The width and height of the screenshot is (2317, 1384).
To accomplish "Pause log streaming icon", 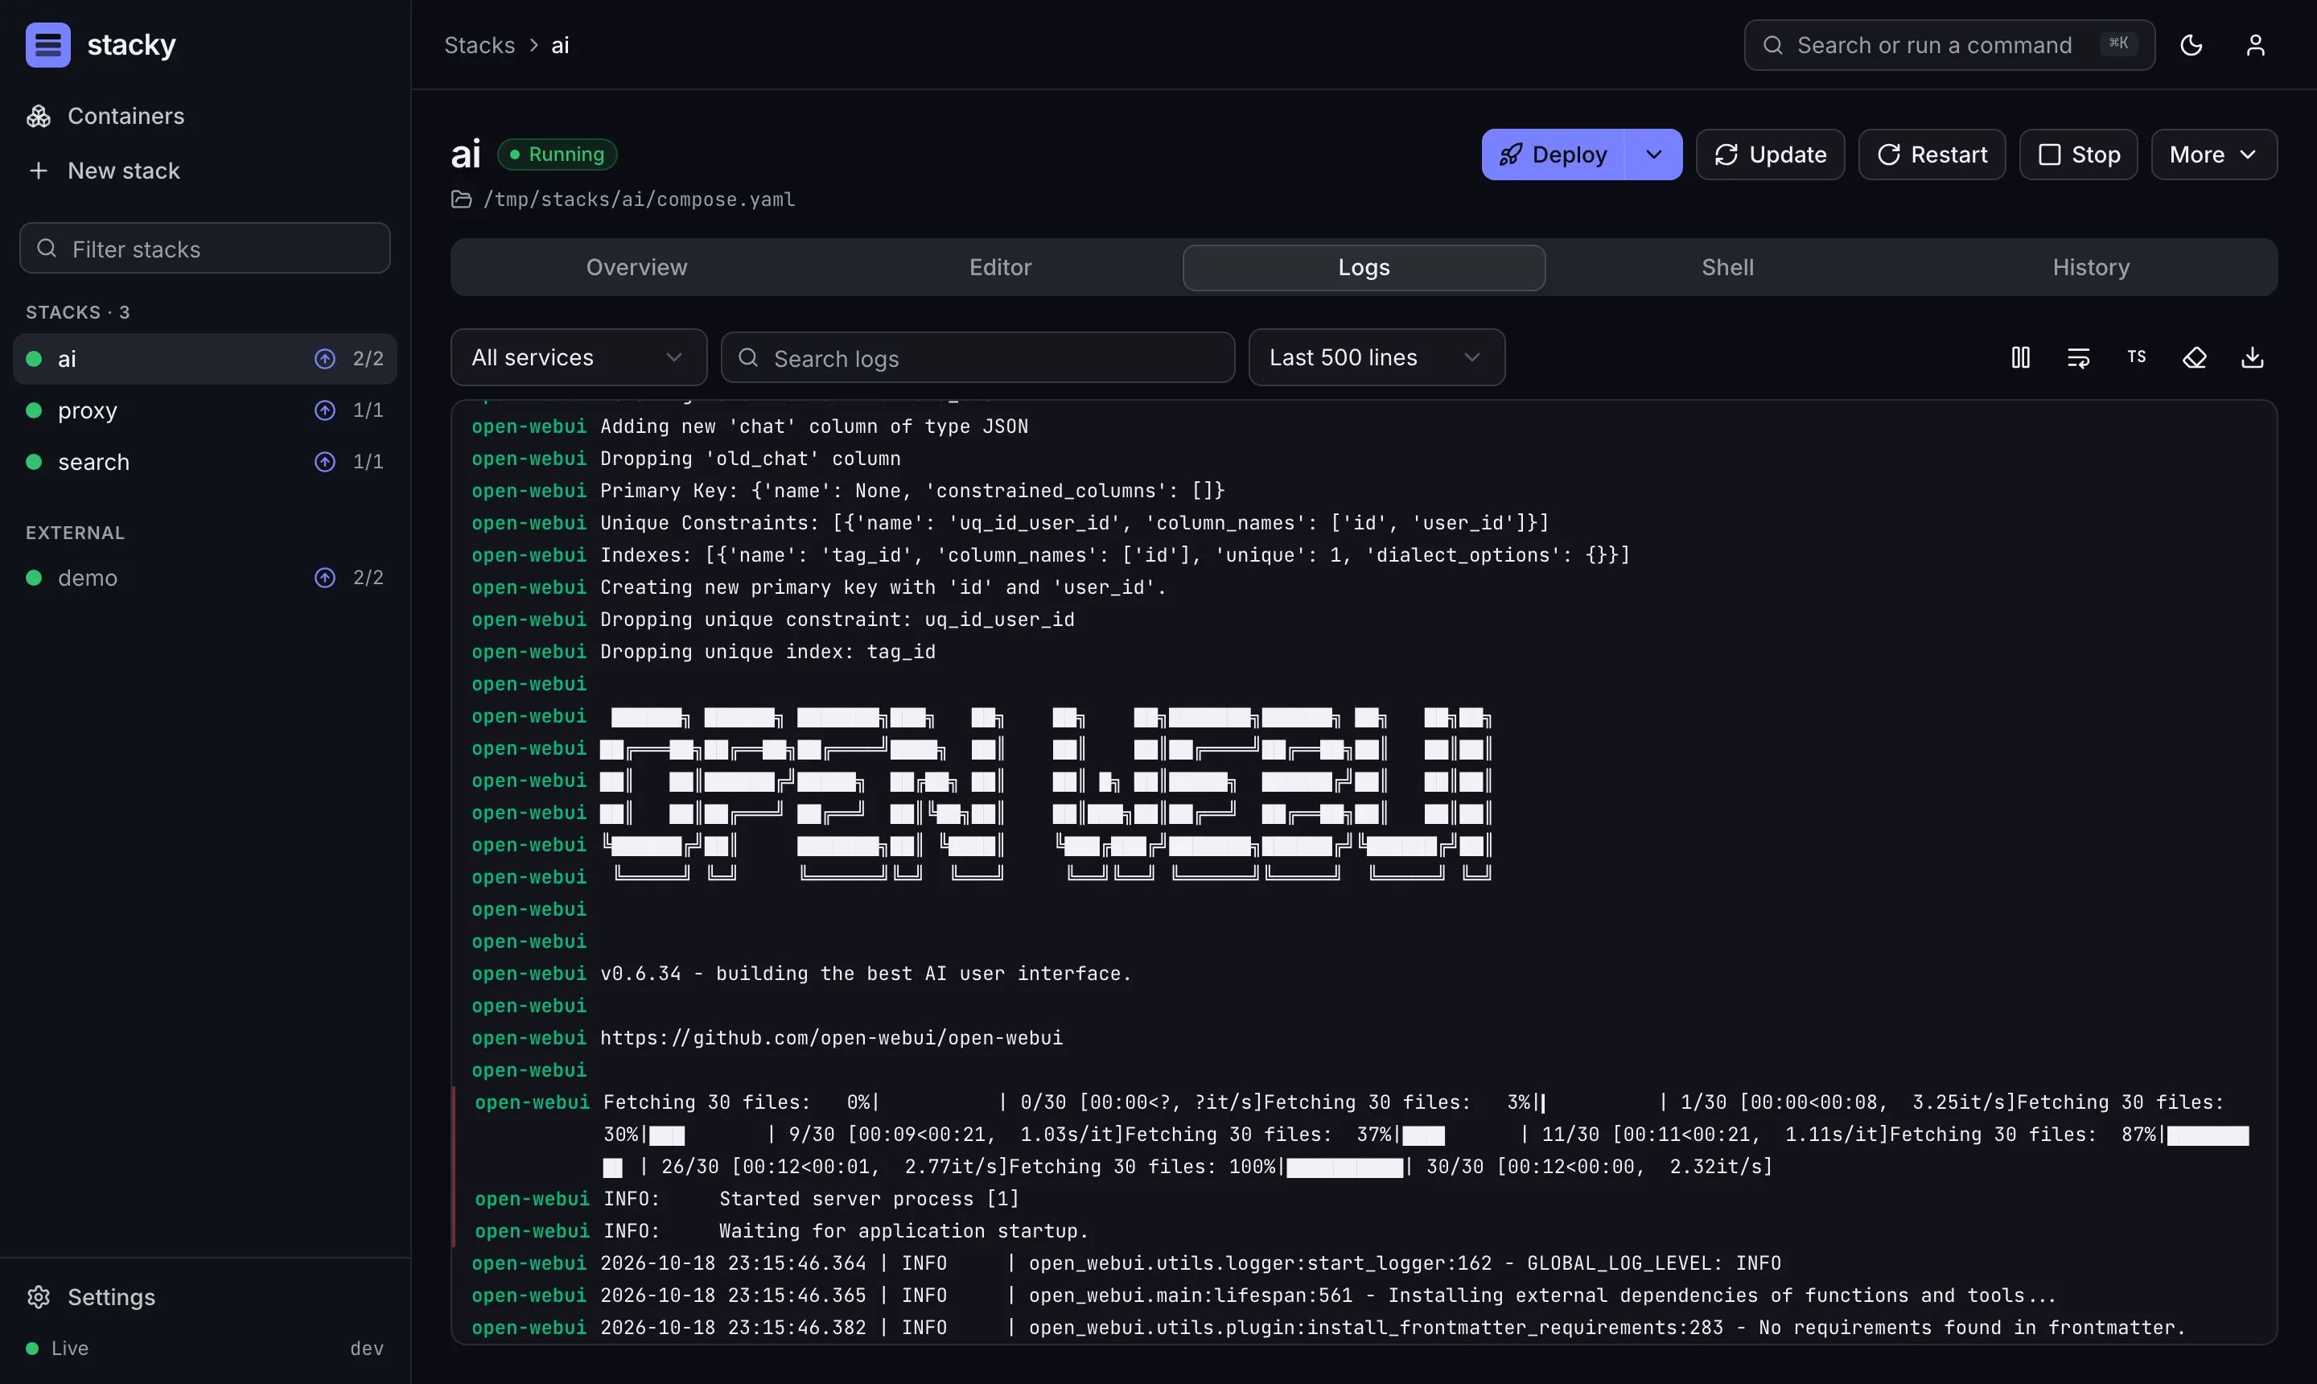I will click(2020, 357).
